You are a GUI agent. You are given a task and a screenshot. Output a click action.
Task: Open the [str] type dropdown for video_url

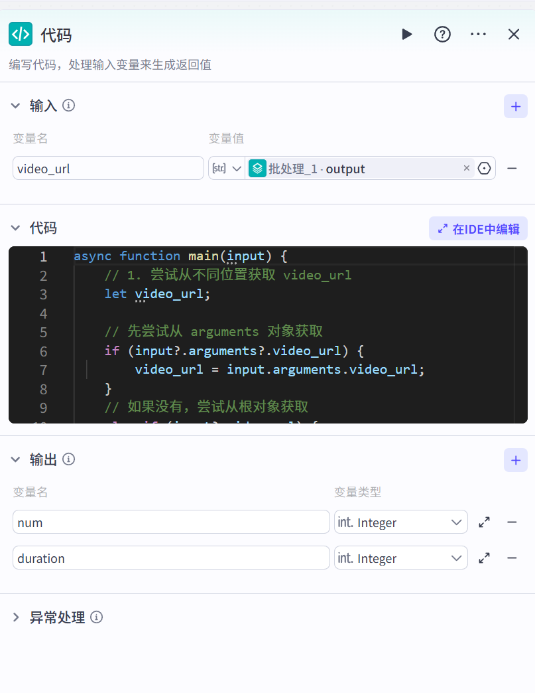point(226,168)
